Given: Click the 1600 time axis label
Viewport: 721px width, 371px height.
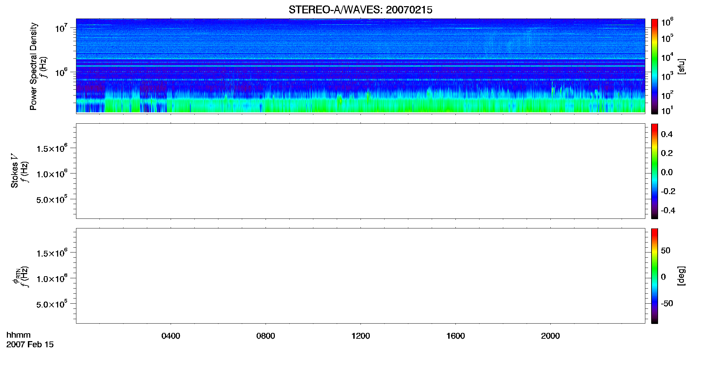Looking at the screenshot, I should [455, 336].
